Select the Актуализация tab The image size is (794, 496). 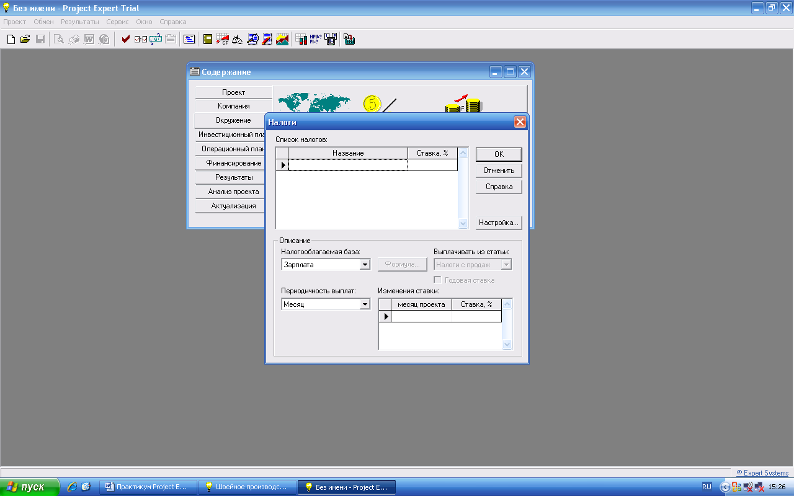pos(230,206)
